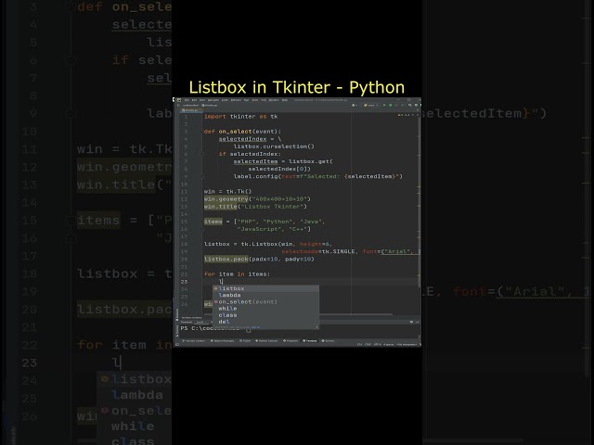Collapse the on_select function fold marker
This screenshot has width=594, height=445.
tap(202, 132)
